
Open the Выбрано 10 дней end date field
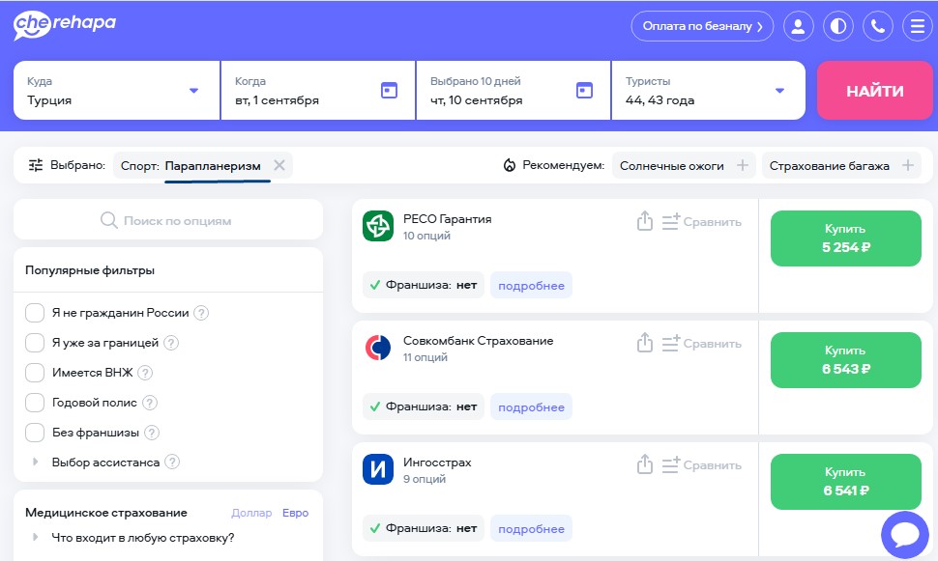pos(513,90)
